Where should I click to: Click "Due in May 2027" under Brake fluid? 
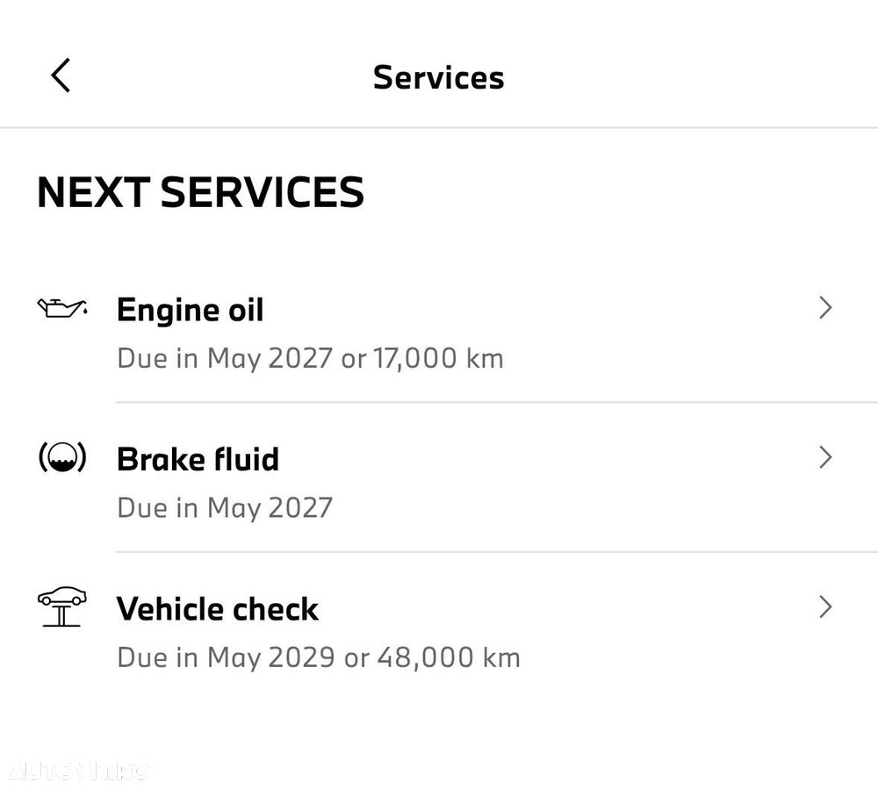click(225, 507)
